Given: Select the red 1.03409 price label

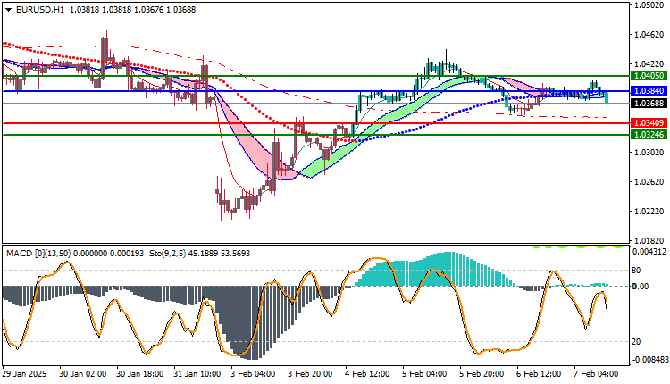Looking at the screenshot, I should [x=649, y=123].
